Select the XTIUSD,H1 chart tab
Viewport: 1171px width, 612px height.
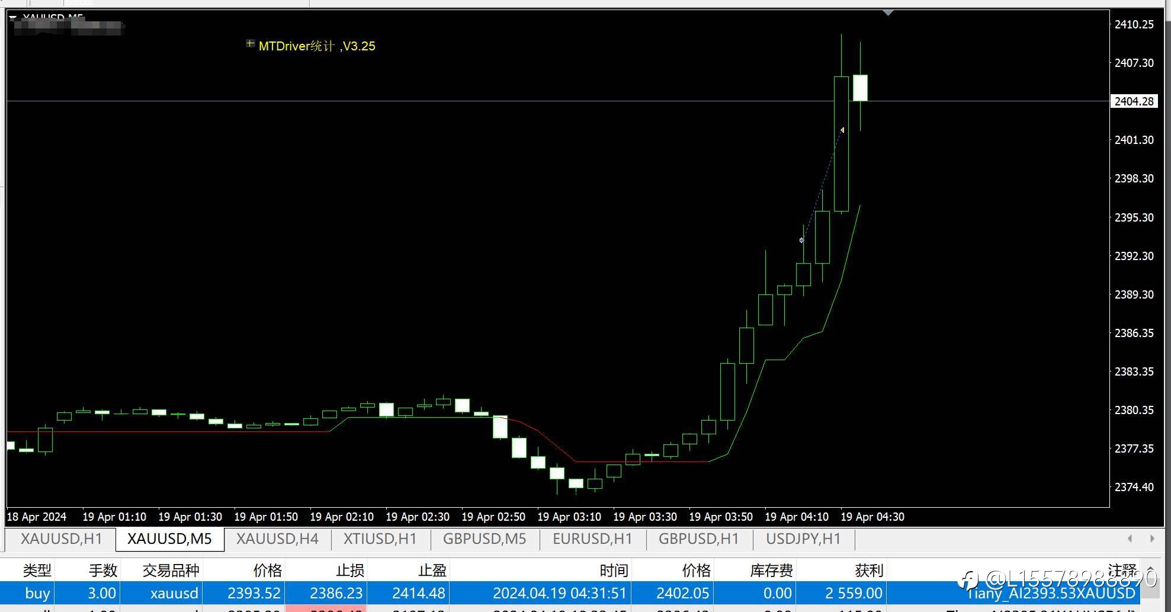tap(380, 539)
